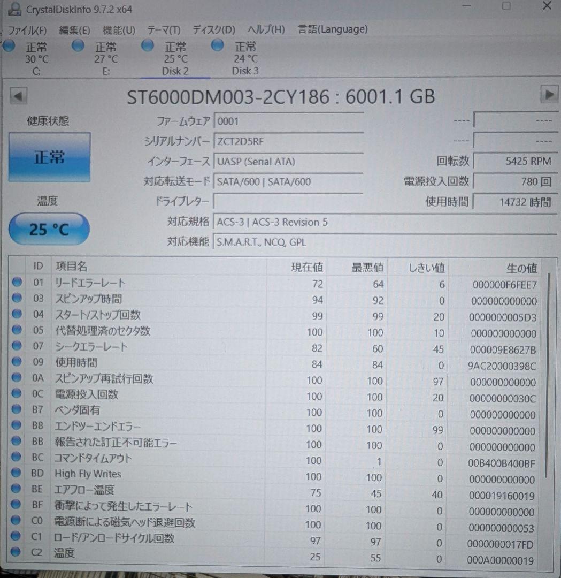Click the CrystalDiskInfo app icon in title bar
The height and width of the screenshot is (578, 561).
(14, 9)
